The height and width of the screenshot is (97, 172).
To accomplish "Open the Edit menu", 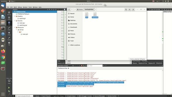I will (x=11, y=7).
